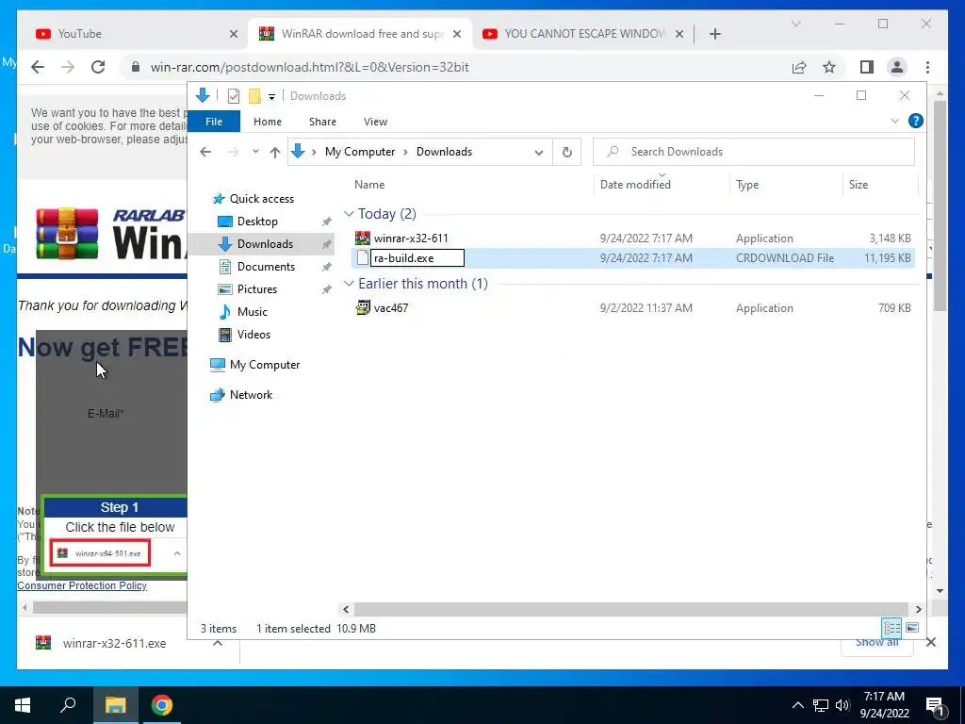The height and width of the screenshot is (724, 965).
Task: Sort by Date modified column
Action: point(635,185)
